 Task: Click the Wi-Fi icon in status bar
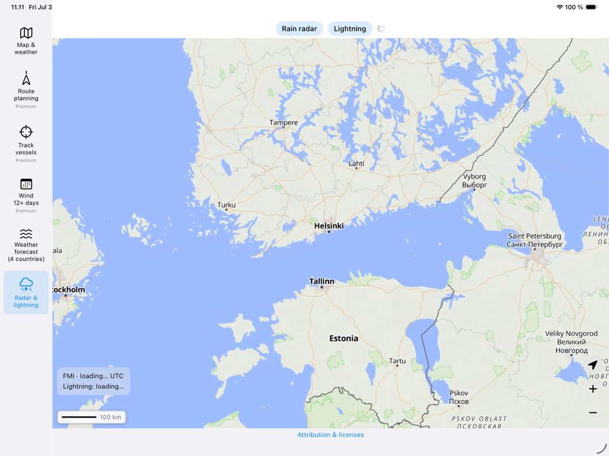[x=560, y=7]
